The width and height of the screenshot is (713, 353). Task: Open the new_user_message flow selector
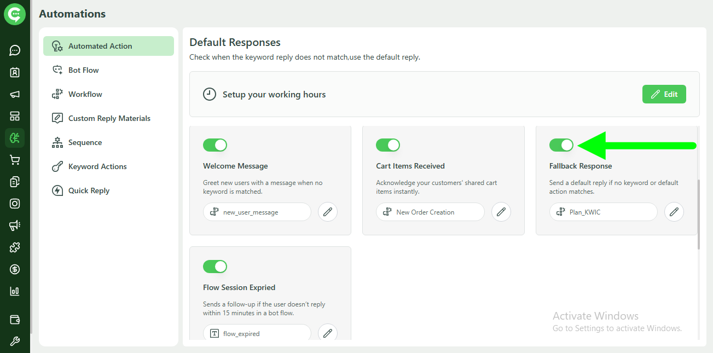[x=257, y=212]
